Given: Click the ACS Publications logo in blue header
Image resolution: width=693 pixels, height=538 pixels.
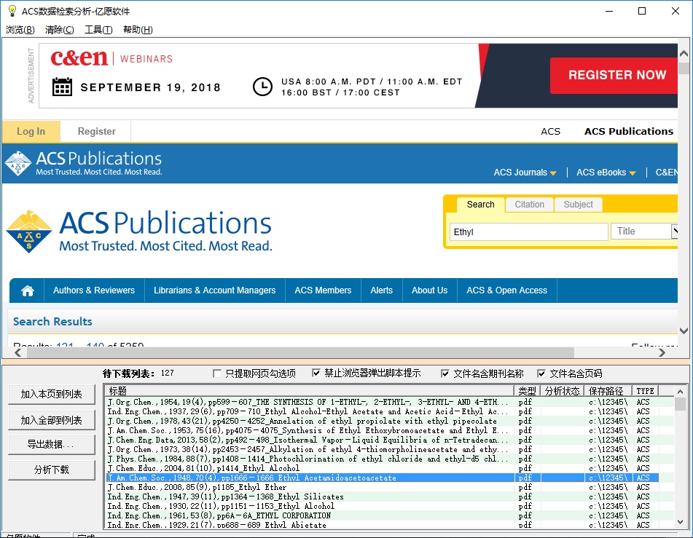Looking at the screenshot, I should (x=84, y=163).
